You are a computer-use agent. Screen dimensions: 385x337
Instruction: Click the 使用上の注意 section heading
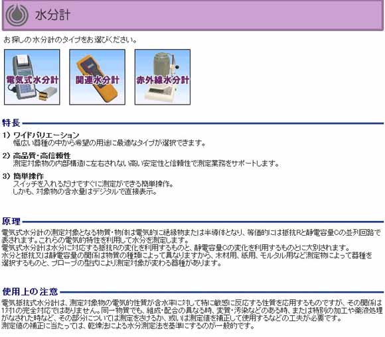pos(30,292)
